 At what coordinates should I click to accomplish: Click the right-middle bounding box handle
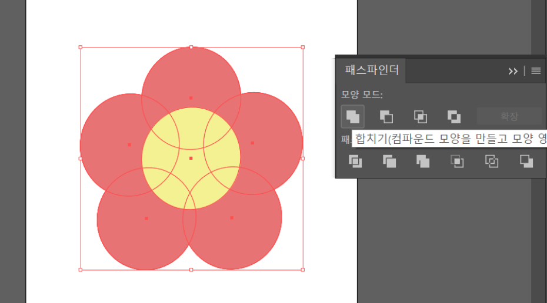click(303, 158)
